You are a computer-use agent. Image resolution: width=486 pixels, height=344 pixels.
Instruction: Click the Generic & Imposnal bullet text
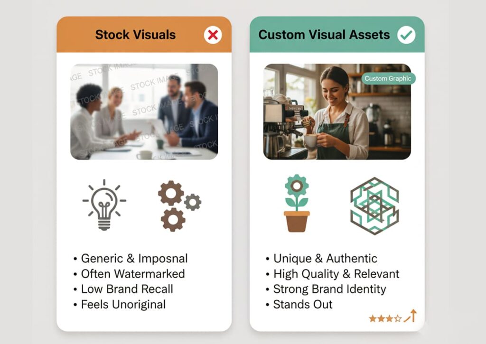[x=134, y=259]
